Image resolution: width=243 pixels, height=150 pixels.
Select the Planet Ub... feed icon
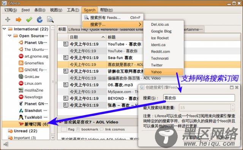coord(21,42)
